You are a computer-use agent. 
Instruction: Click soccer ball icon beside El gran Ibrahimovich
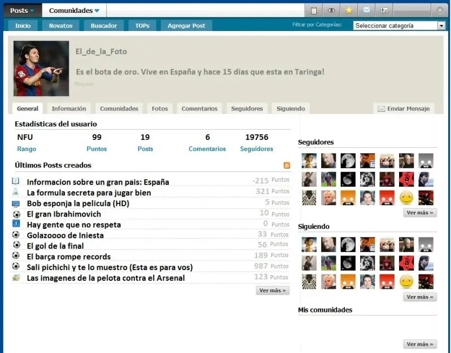tap(16, 214)
